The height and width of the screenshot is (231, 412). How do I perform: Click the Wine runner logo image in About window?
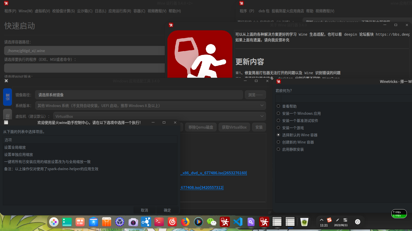click(x=200, y=54)
